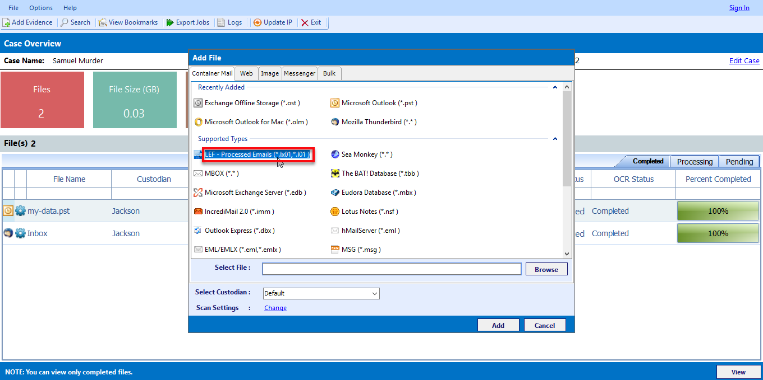Open the Logs panel
This screenshot has width=763, height=380.
(x=230, y=22)
